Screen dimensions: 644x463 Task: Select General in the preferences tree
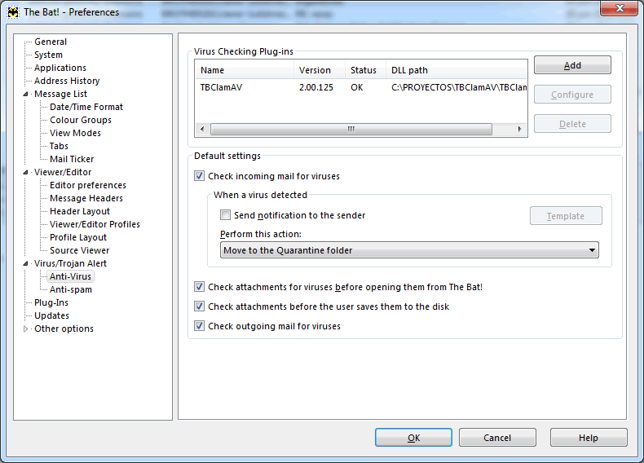pos(51,42)
